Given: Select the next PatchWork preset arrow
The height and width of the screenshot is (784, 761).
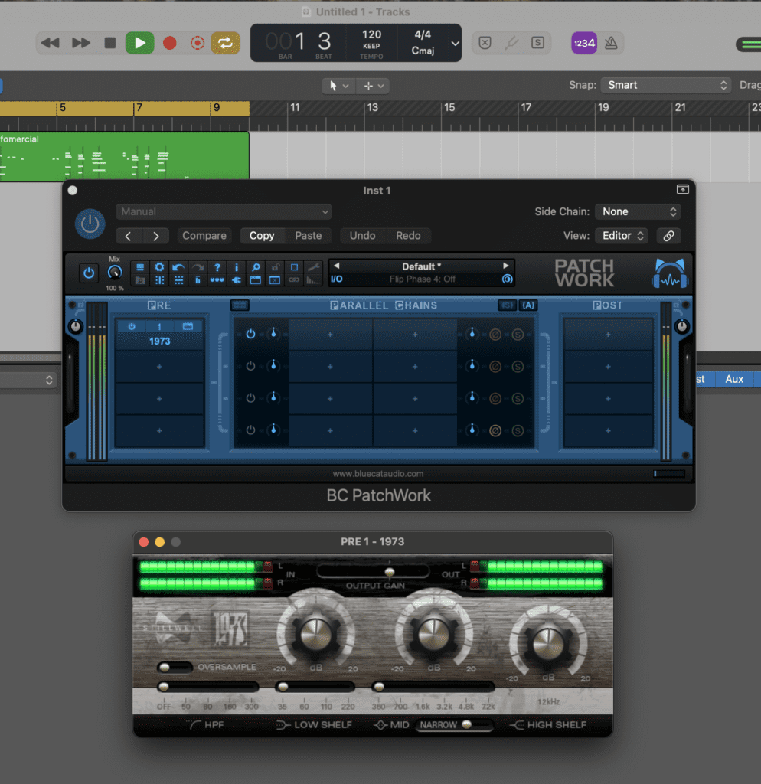Looking at the screenshot, I should pos(505,266).
